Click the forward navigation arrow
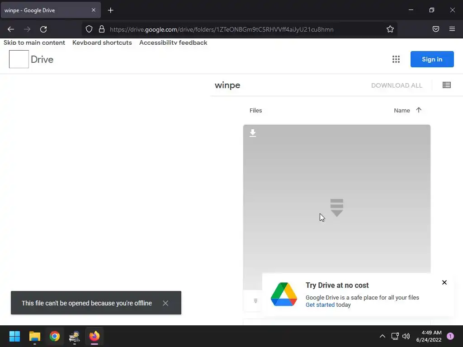Screen dimensions: 463x347 coord(27,29)
